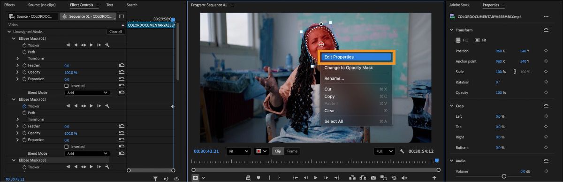Click the Add Marker button in Program Monitor
563x182 pixels.
[x=258, y=178]
